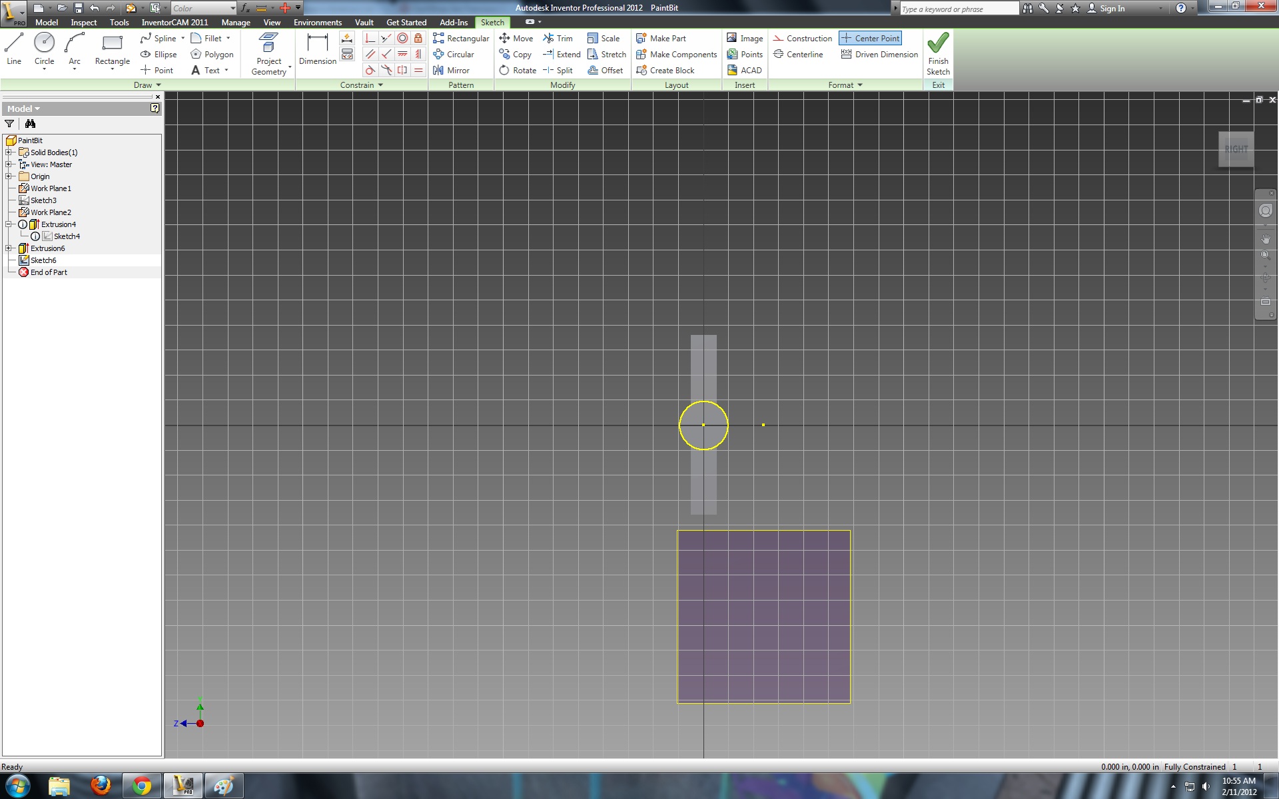This screenshot has height=799, width=1279.
Task: Choose the Ellipse tool
Action: pos(159,55)
